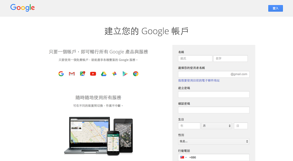
Task: Click the Gmail envelope icon
Action: tap(72, 74)
